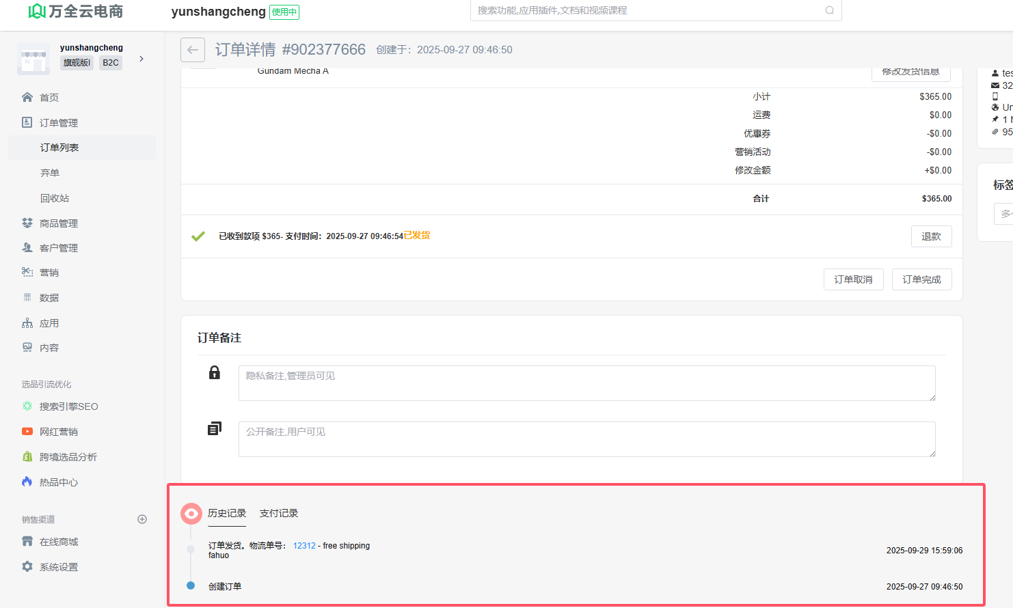Viewport: 1013px width, 608px height.
Task: Switch to the 支付记录 tab
Action: pos(279,513)
